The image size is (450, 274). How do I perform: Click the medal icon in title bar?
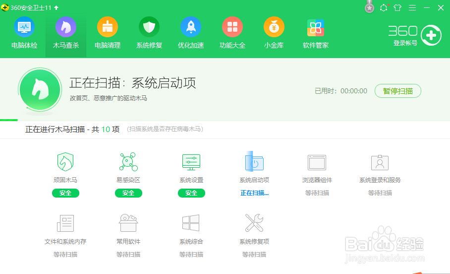click(x=369, y=7)
